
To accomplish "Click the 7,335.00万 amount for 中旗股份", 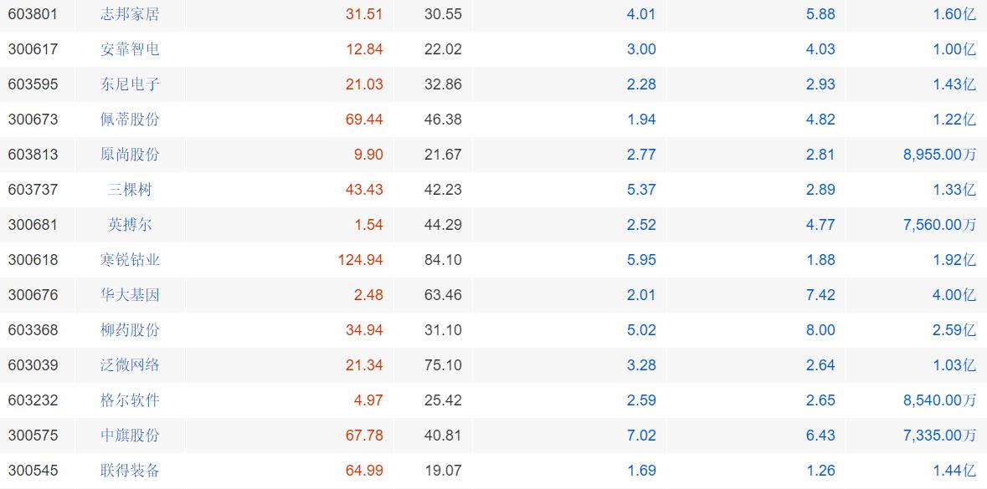I will pyautogui.click(x=940, y=436).
